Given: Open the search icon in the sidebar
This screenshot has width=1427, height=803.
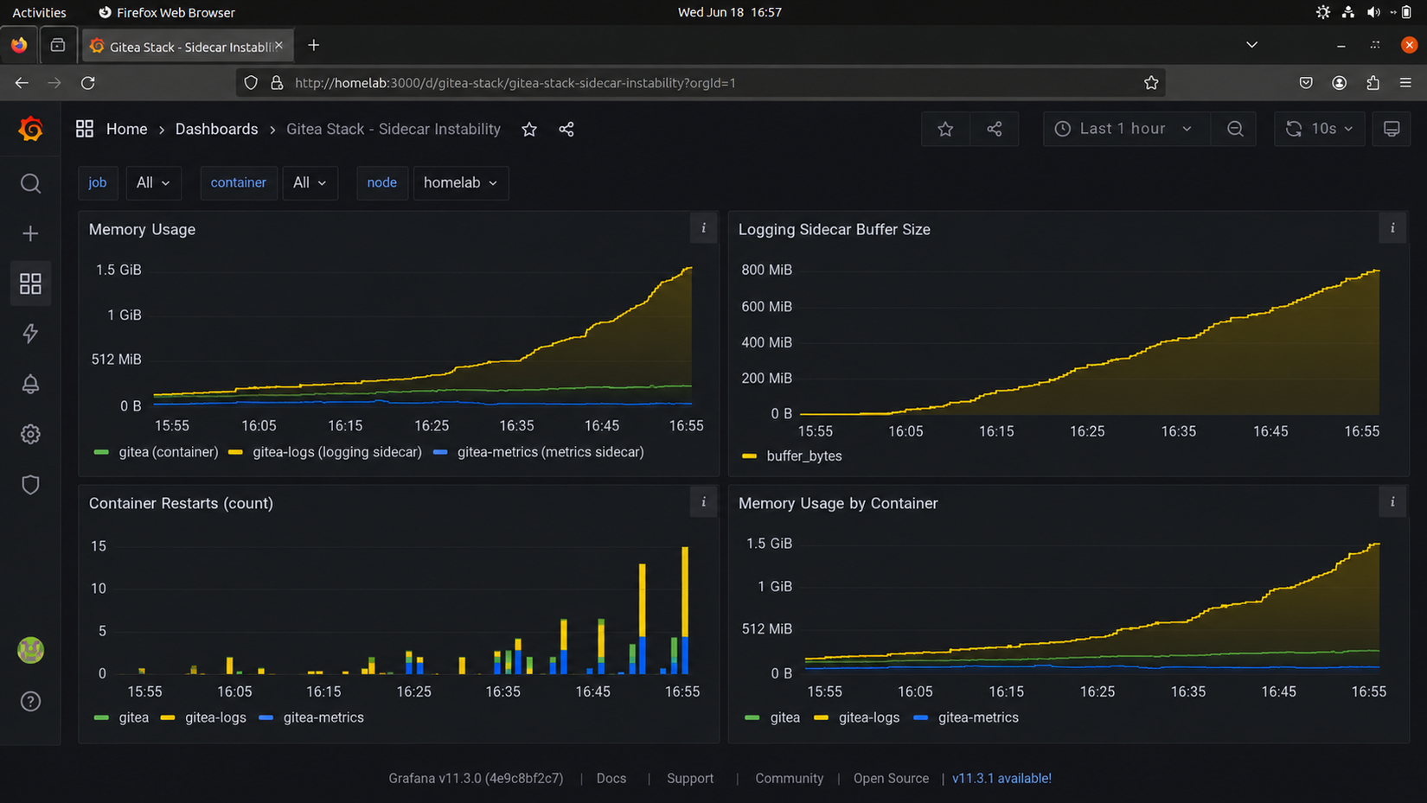Looking at the screenshot, I should point(30,183).
